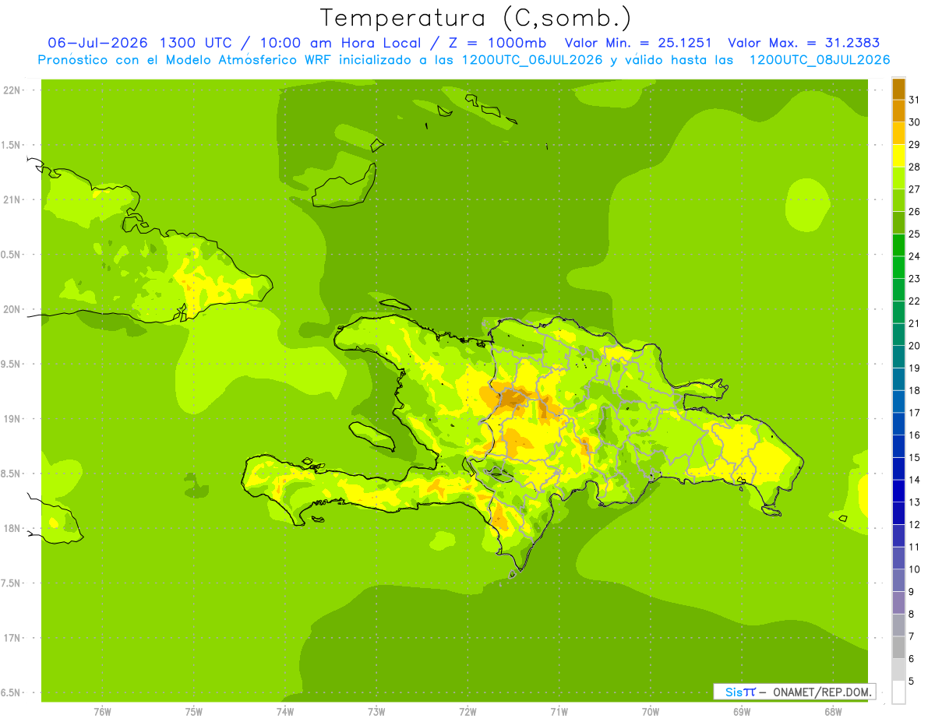
Task: Click the 'ONAMET/REP.DOM.' credit label
Action: 823,692
